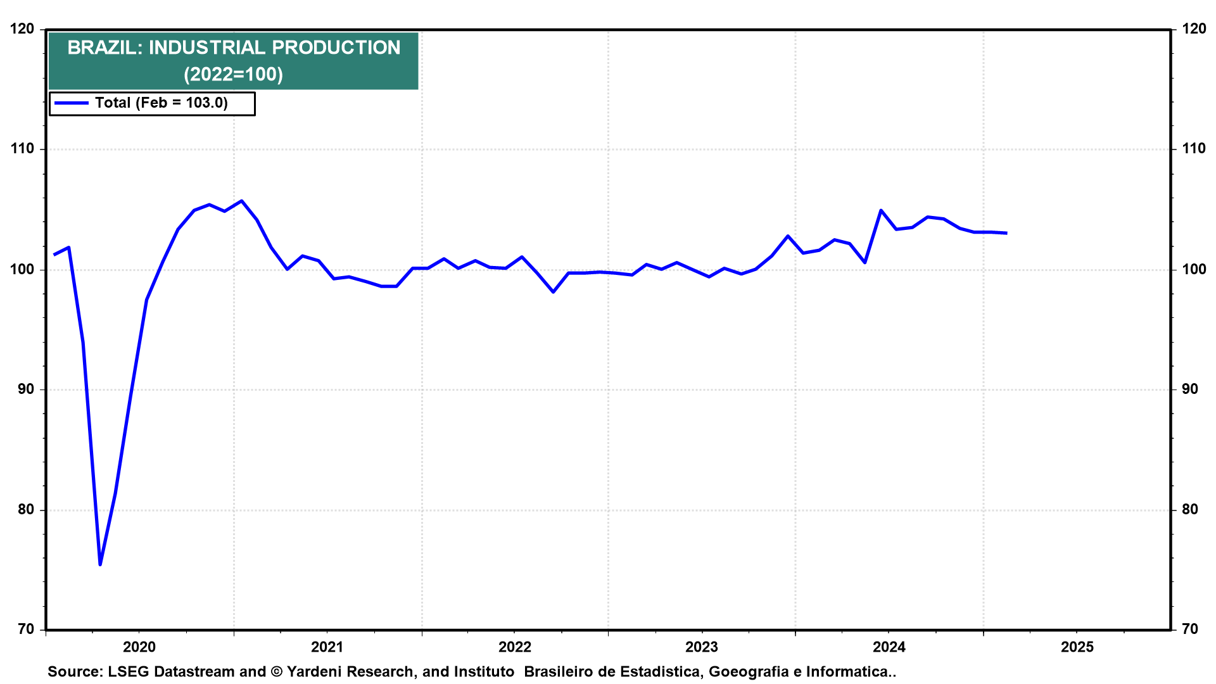This screenshot has width=1216, height=684.
Task: Click the Total (Feb = 103.0) legend label
Action: pyautogui.click(x=161, y=103)
